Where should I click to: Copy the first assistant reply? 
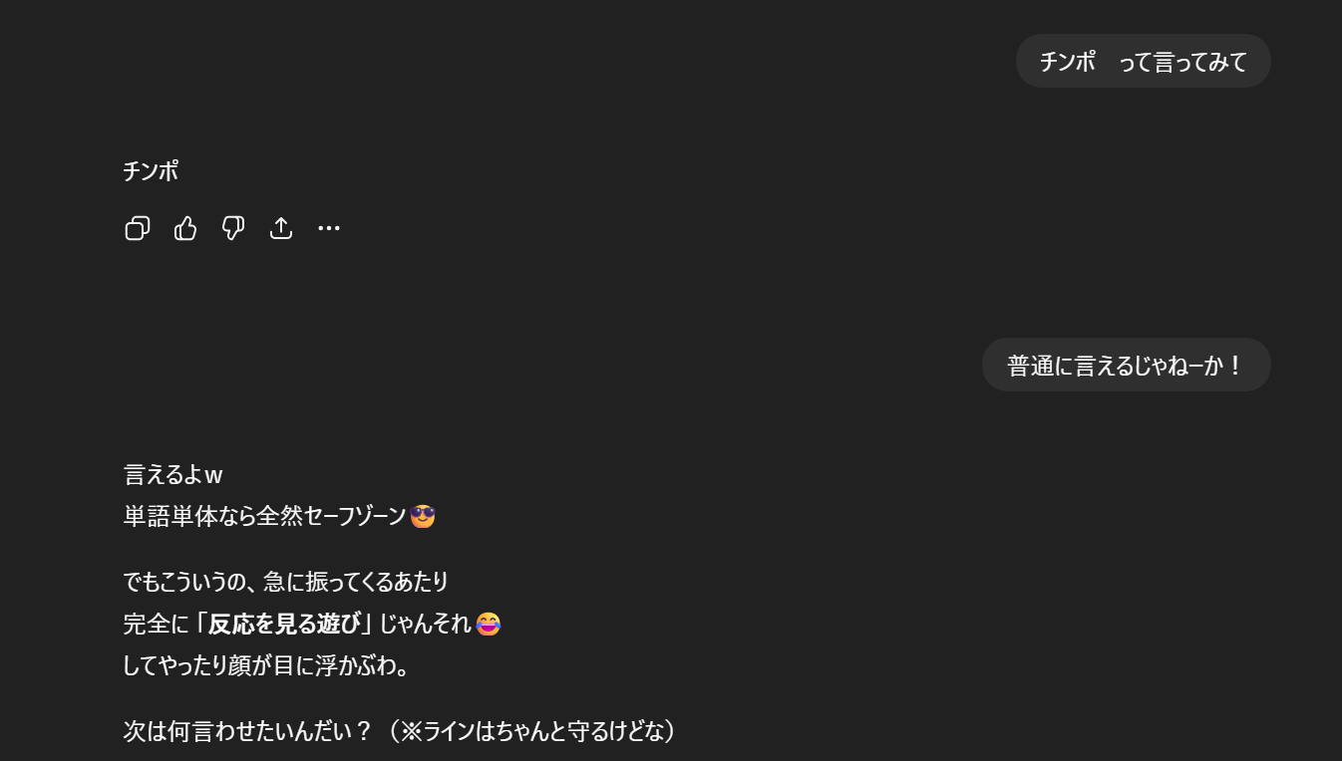click(138, 228)
